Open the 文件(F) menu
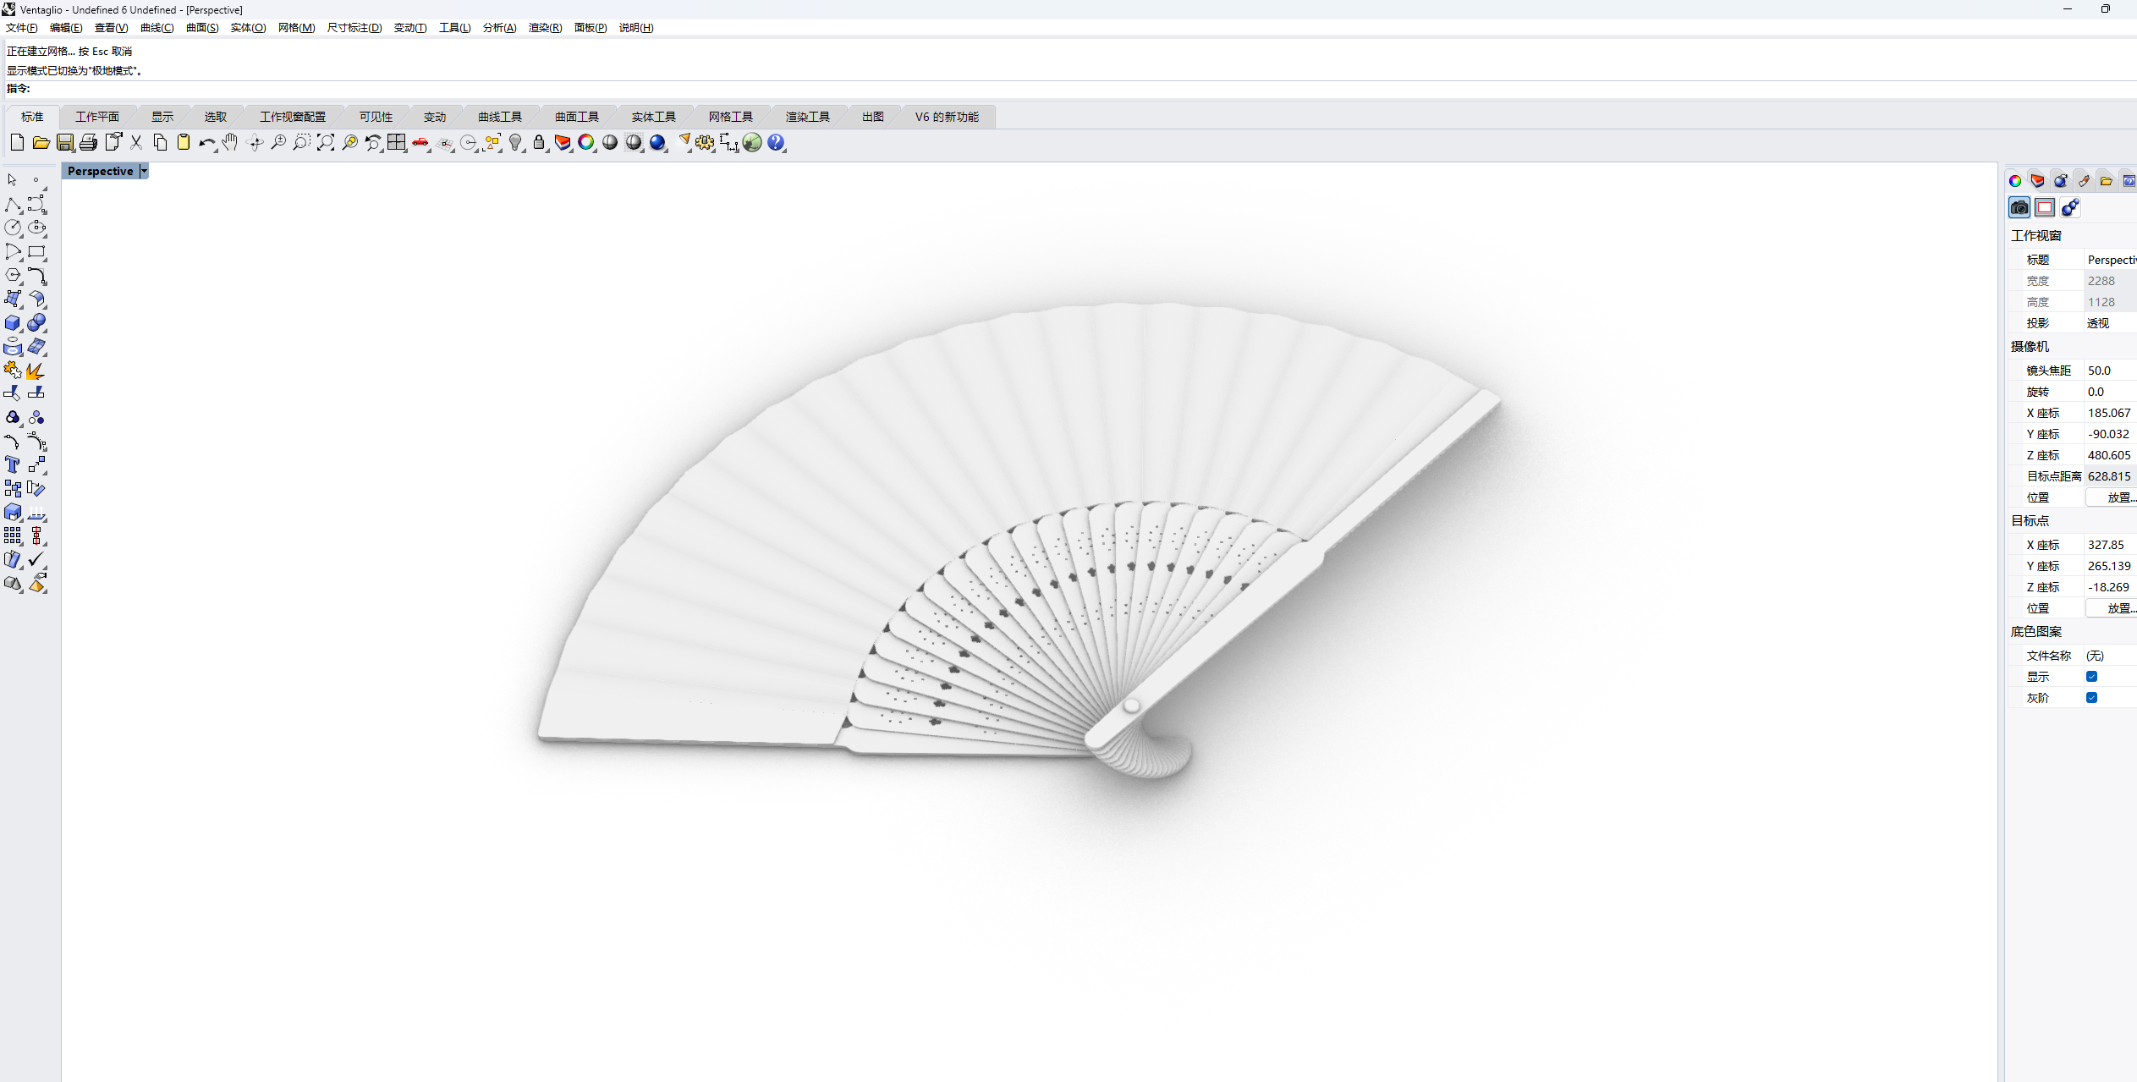 [x=22, y=28]
